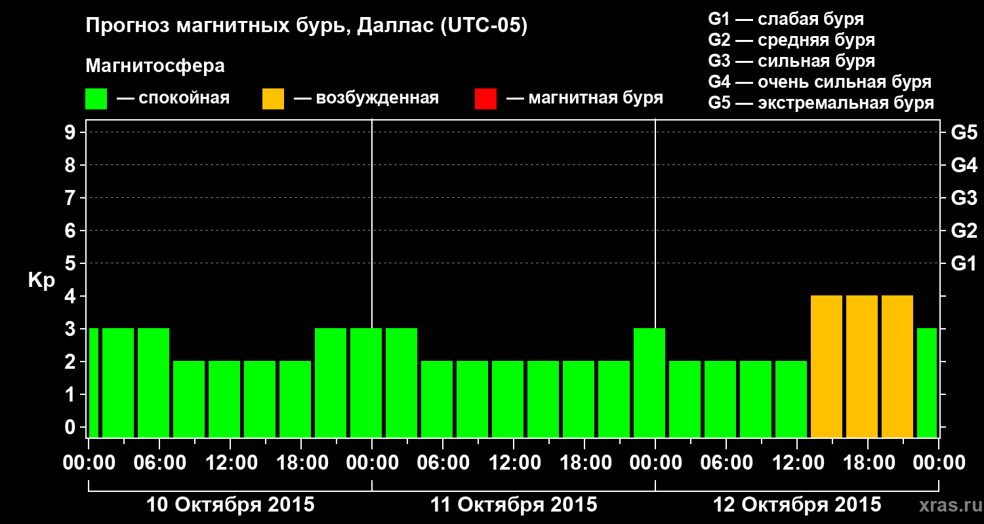Click the final 00:00 label ending 12 October
The height and width of the screenshot is (524, 984).
(939, 462)
